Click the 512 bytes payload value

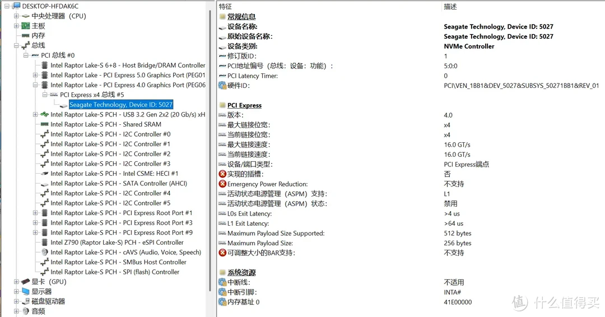coord(458,234)
